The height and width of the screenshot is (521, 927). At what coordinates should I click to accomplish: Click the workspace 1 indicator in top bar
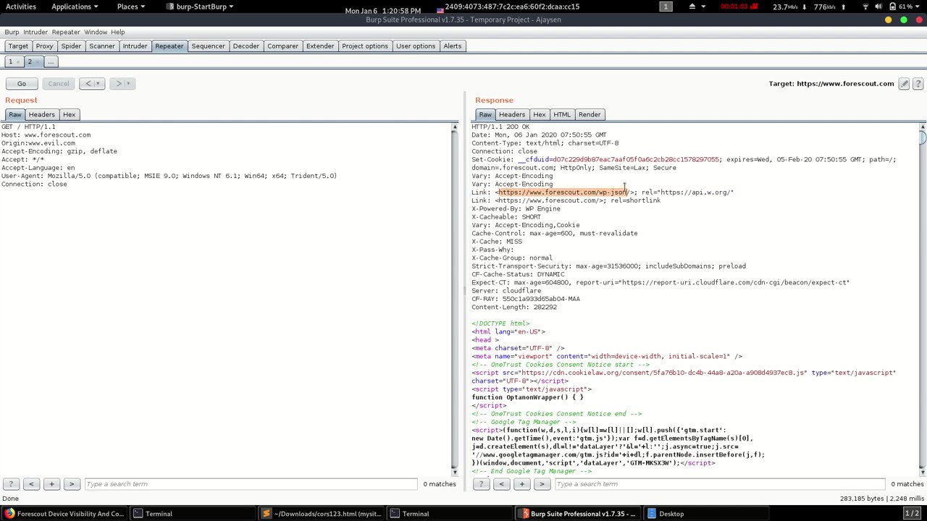(x=666, y=7)
